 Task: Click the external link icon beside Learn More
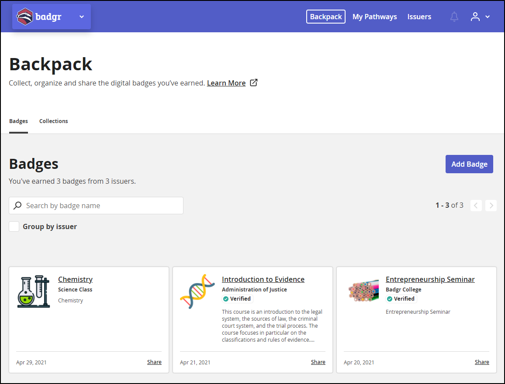click(x=254, y=82)
